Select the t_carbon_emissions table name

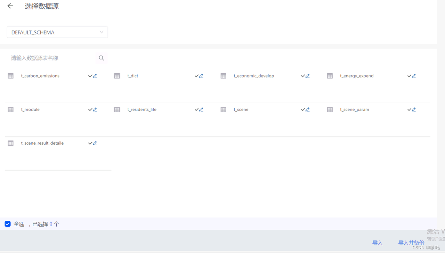tap(40, 76)
